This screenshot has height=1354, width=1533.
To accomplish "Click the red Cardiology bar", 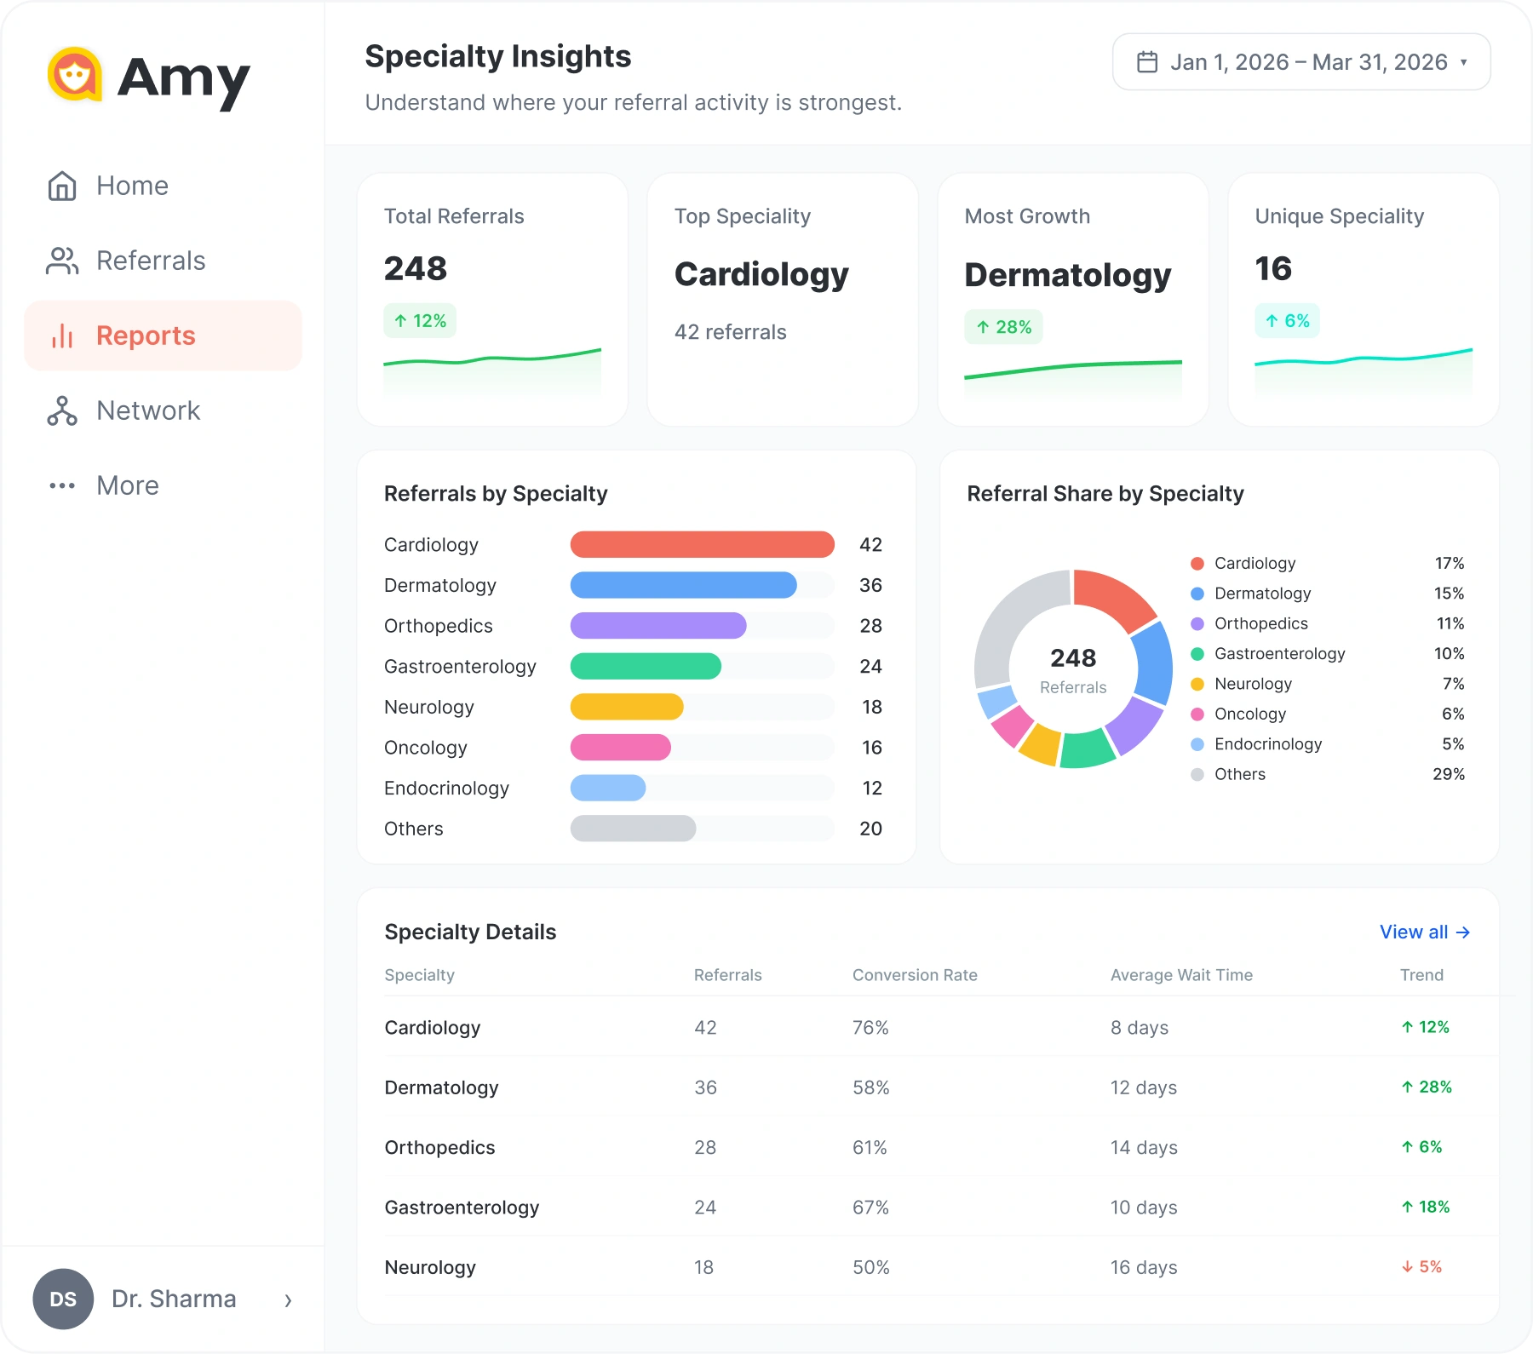I will click(x=702, y=544).
